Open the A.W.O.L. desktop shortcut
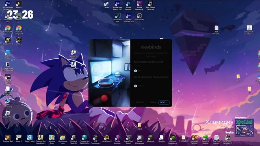Image resolution: width=260 pixels, height=146 pixels. 19,41
